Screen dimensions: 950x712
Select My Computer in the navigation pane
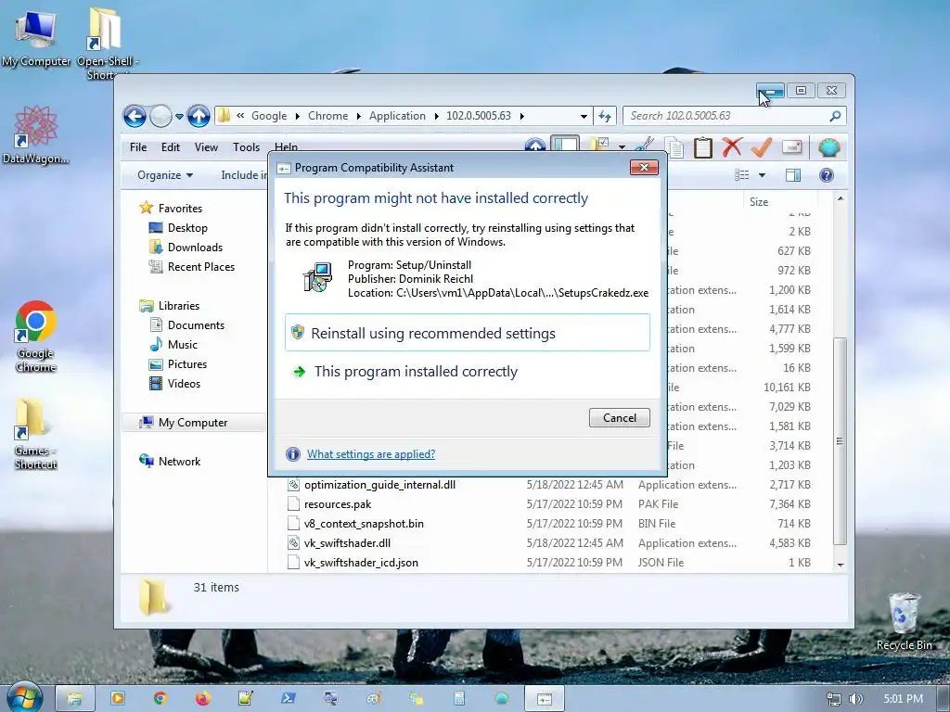pos(193,423)
